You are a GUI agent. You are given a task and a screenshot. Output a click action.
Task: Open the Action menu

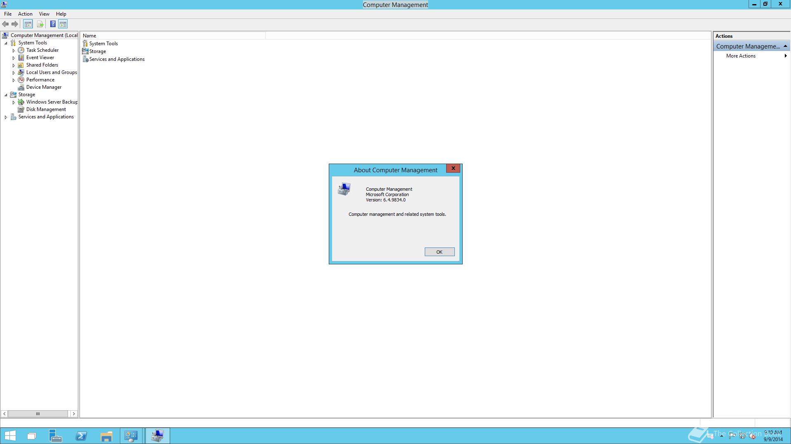(x=25, y=14)
